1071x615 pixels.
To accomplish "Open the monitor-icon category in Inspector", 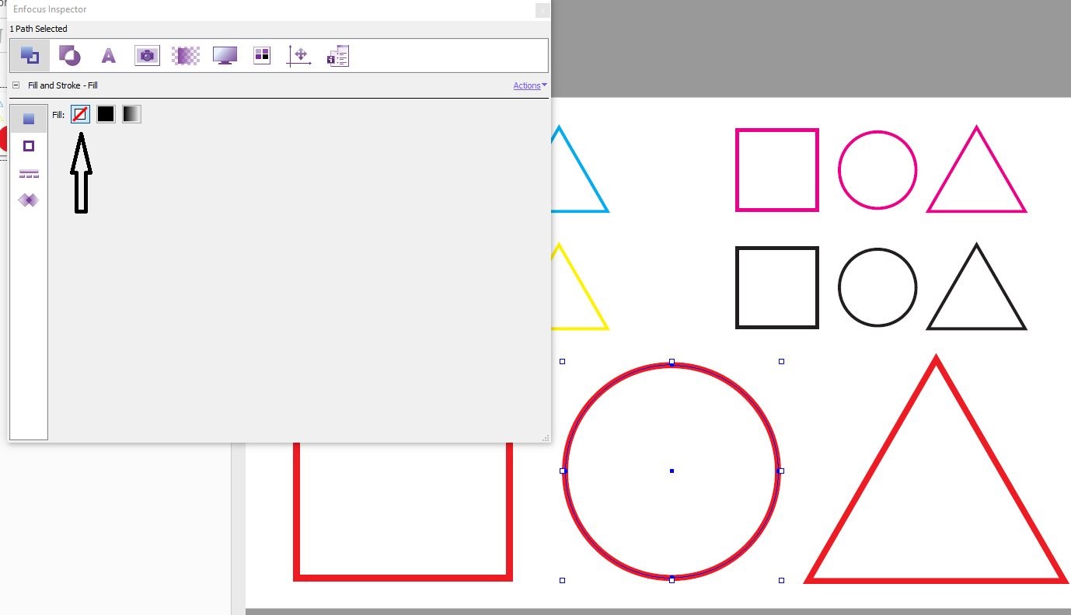I will tap(225, 56).
